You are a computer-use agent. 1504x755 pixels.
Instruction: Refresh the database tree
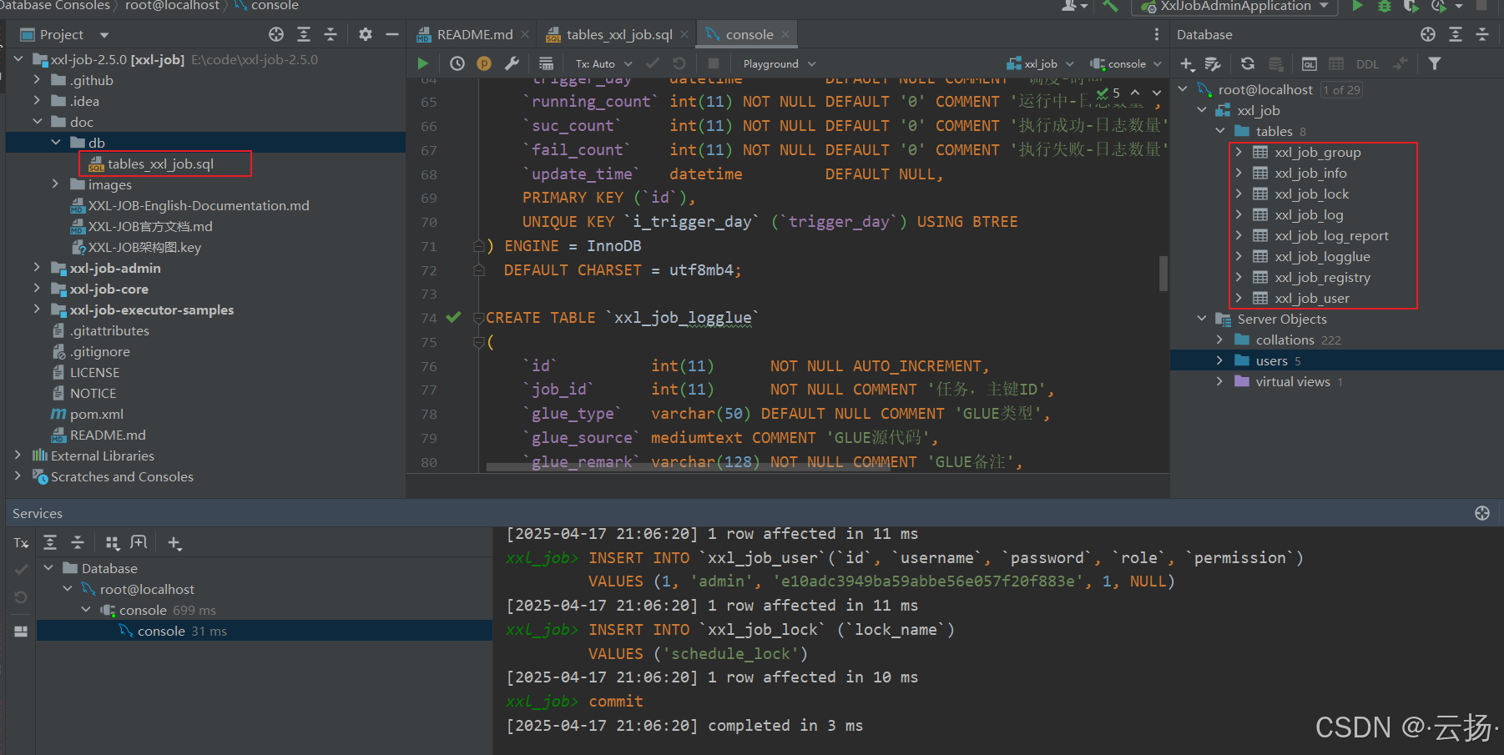tap(1247, 63)
